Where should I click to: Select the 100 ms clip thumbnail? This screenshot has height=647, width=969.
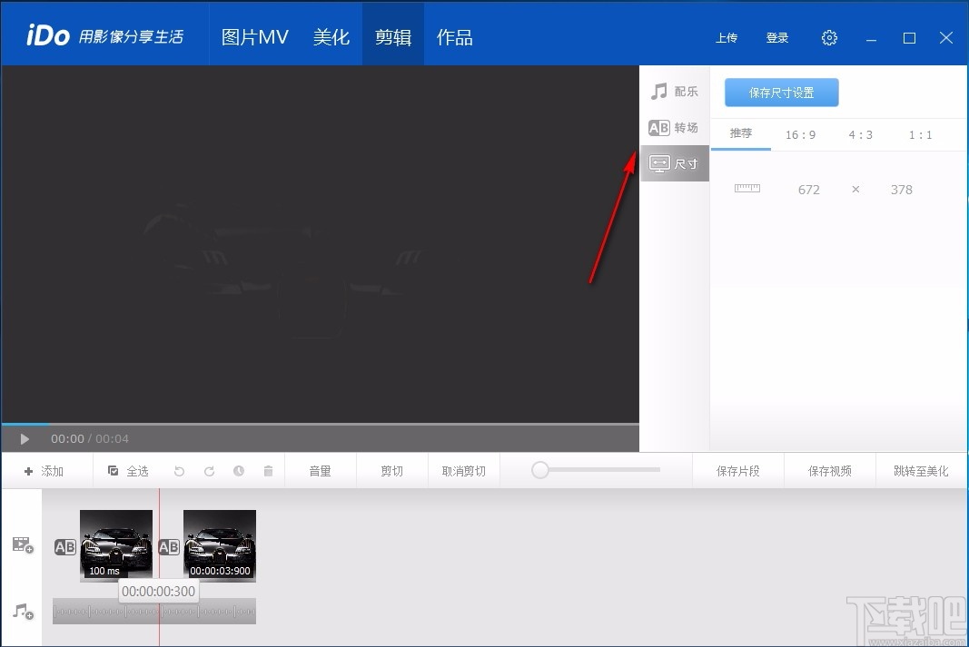pyautogui.click(x=116, y=545)
